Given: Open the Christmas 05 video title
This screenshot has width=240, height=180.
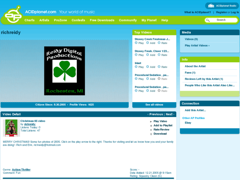Looking at the screenshot, I should 33,121.
